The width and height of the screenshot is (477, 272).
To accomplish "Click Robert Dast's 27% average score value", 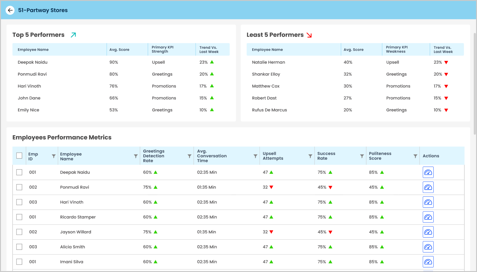I will (348, 98).
